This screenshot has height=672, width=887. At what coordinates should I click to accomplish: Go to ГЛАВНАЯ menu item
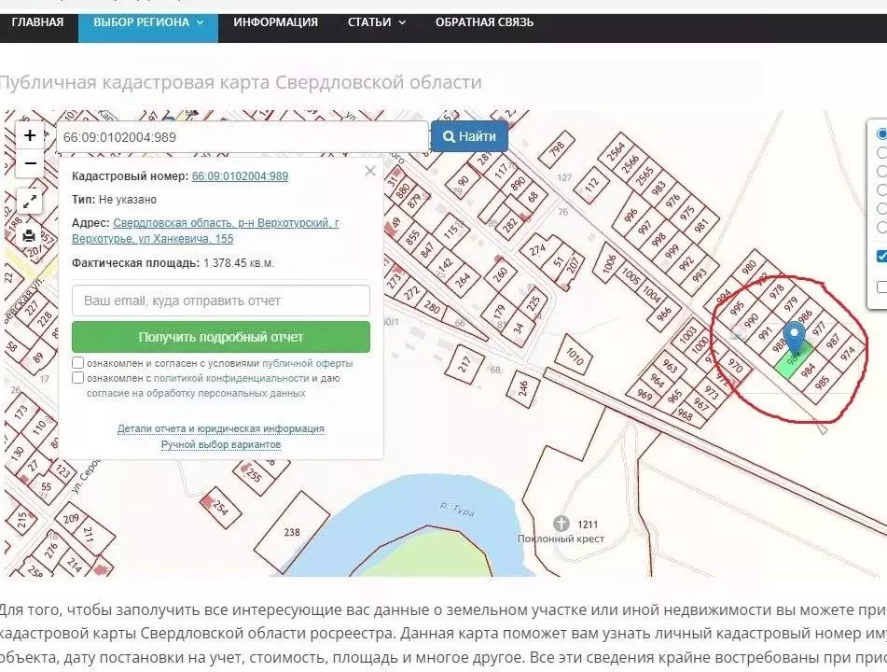point(37,22)
